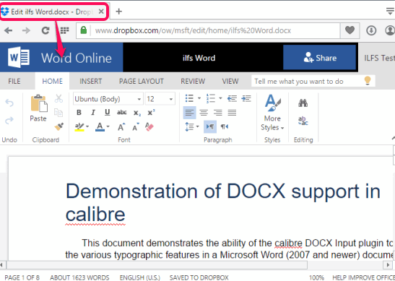Toggle Bold formatting
The height and width of the screenshot is (281, 395).
[79, 113]
